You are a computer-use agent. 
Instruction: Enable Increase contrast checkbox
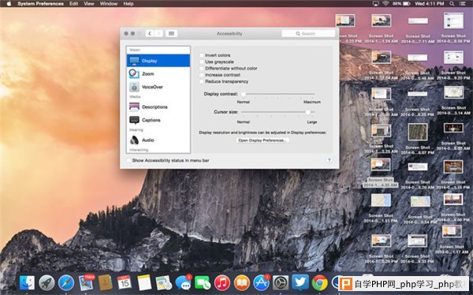(202, 75)
